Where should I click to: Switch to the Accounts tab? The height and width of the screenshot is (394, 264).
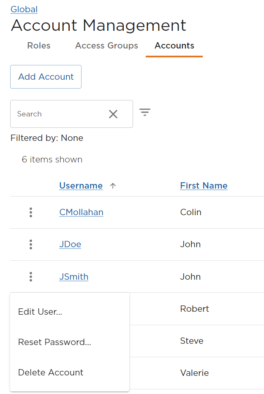tap(174, 46)
